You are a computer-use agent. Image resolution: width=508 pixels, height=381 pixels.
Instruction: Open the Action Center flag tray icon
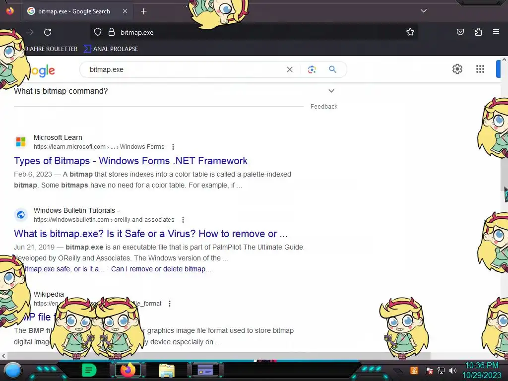[x=429, y=370]
